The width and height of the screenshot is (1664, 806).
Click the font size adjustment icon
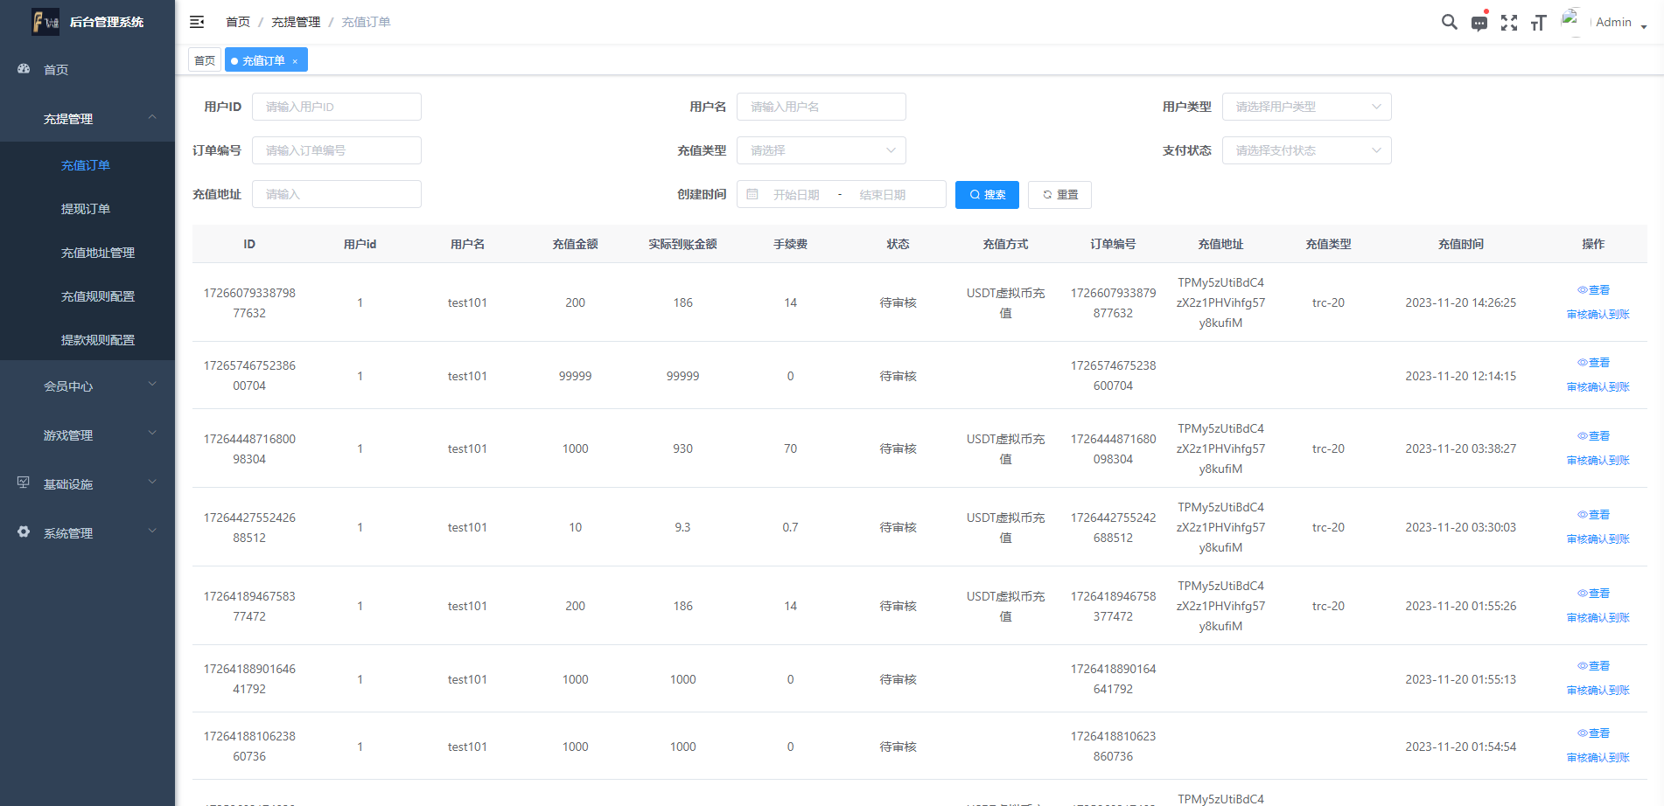1538,23
